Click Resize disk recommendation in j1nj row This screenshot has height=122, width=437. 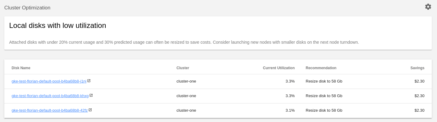click(324, 81)
